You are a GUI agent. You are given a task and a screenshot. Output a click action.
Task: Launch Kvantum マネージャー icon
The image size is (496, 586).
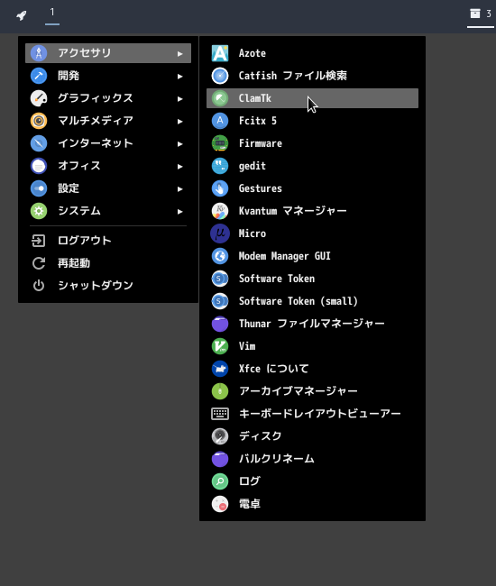coord(220,211)
